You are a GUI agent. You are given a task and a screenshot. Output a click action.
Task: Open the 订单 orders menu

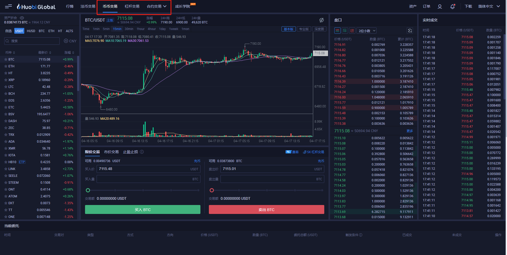coord(426,6)
